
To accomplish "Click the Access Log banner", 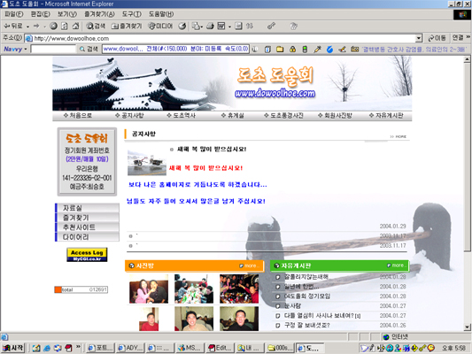I will (x=87, y=255).
